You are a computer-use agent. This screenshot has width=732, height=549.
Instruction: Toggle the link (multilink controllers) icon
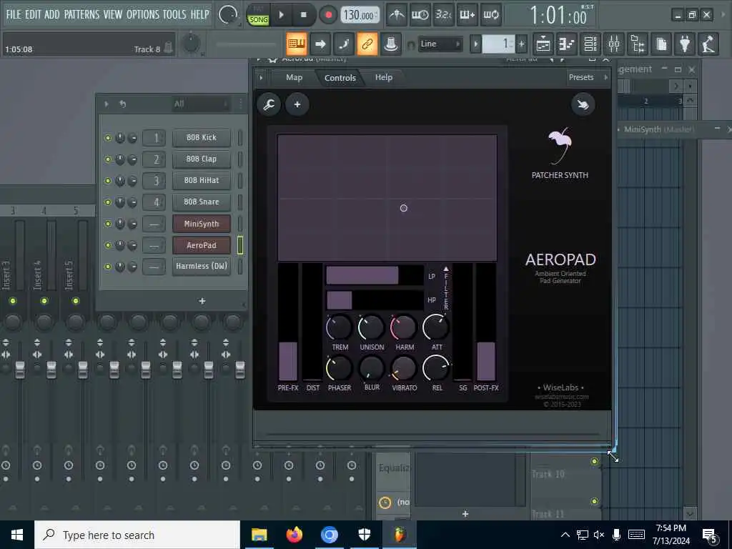367,44
